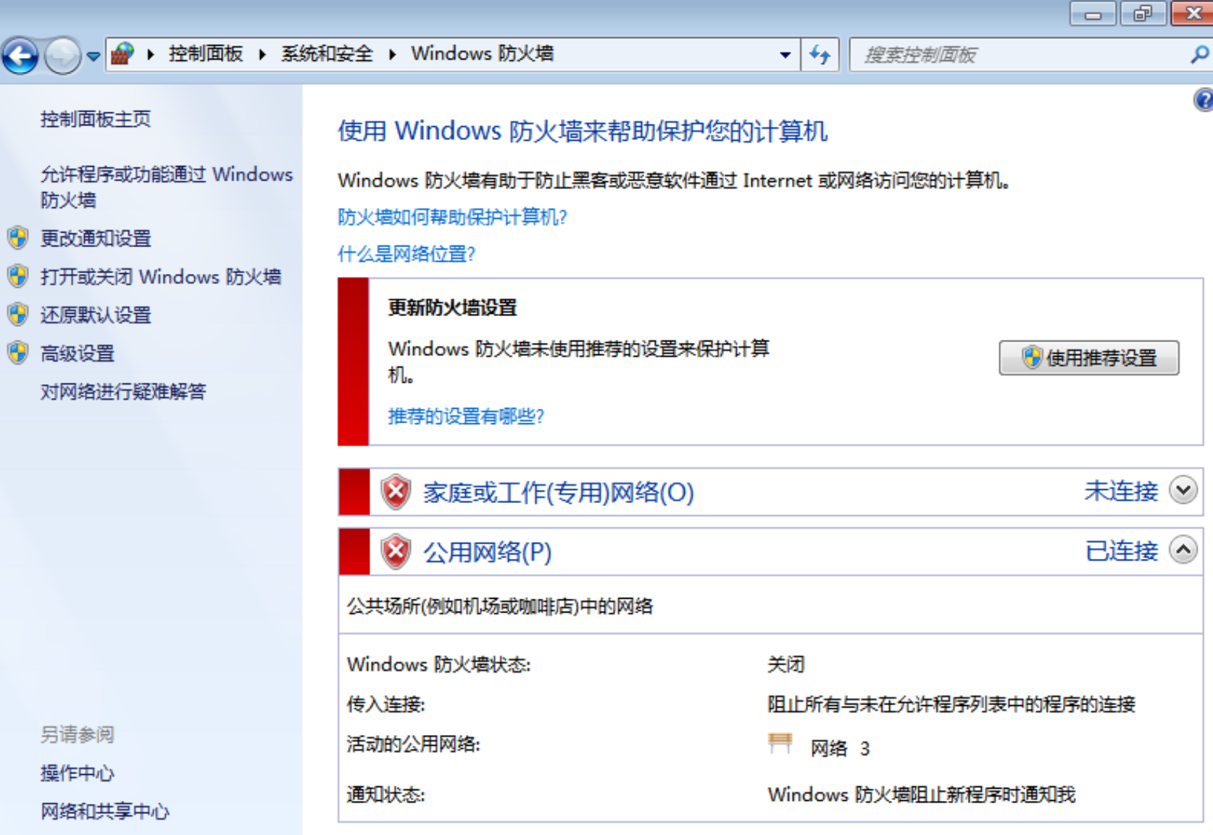Open 控制面板主页 in the sidebar
The image size is (1213, 835).
point(96,119)
